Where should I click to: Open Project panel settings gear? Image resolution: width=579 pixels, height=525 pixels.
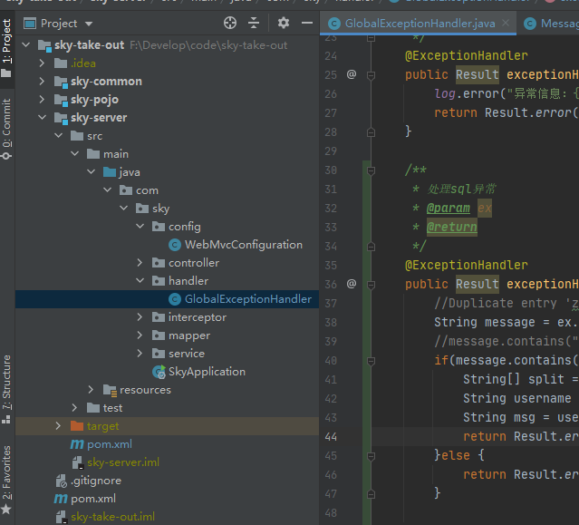coord(284,23)
